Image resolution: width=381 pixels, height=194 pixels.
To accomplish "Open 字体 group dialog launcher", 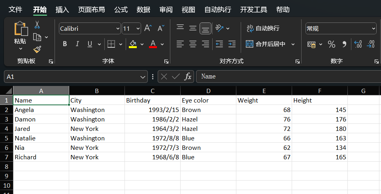I will tap(166, 62).
